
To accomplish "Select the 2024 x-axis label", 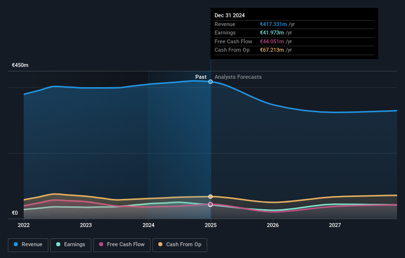I will point(148,226).
